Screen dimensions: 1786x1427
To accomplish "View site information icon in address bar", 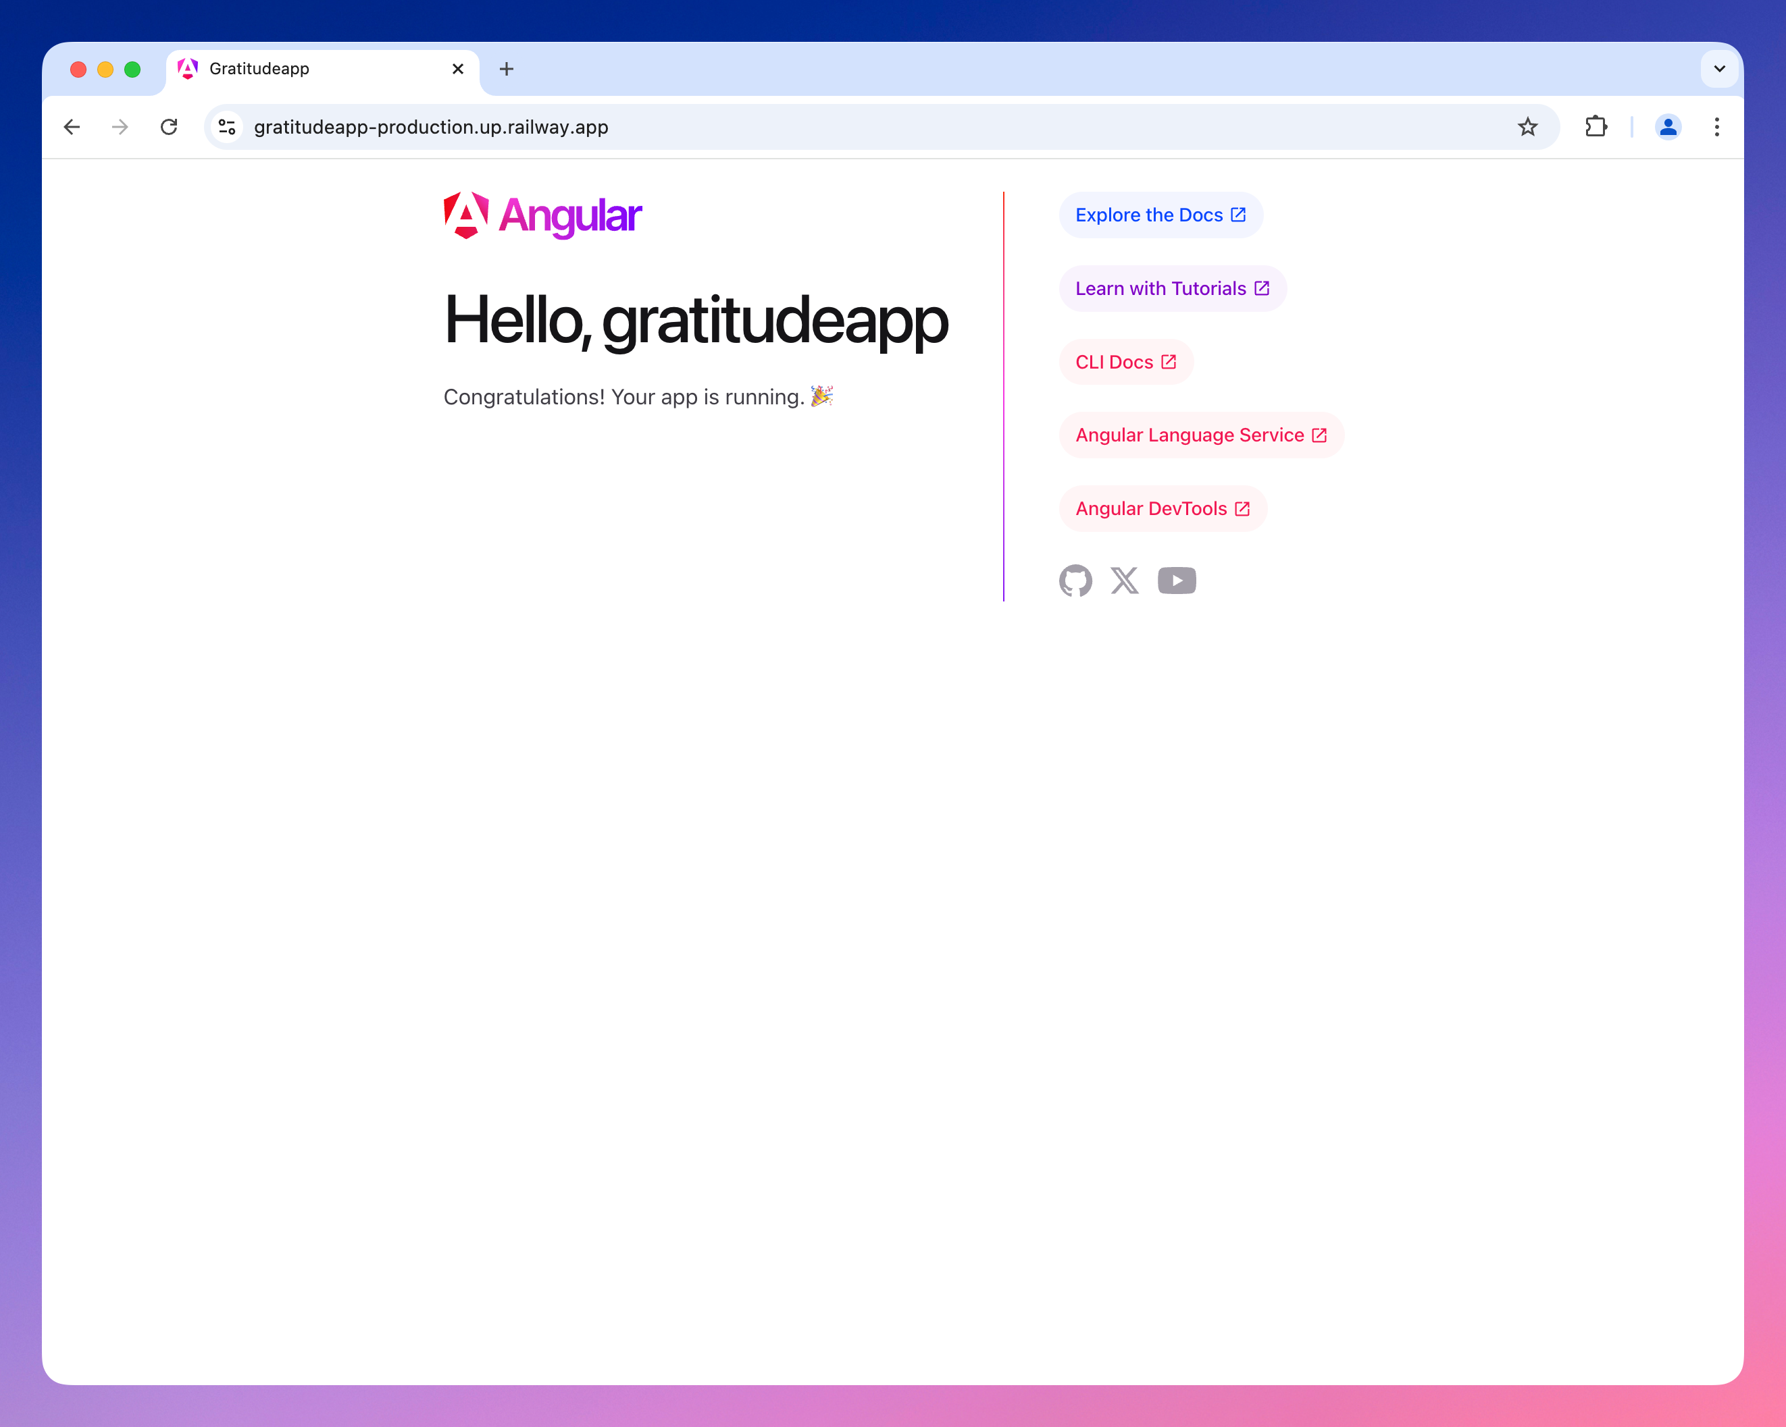I will pos(227,127).
